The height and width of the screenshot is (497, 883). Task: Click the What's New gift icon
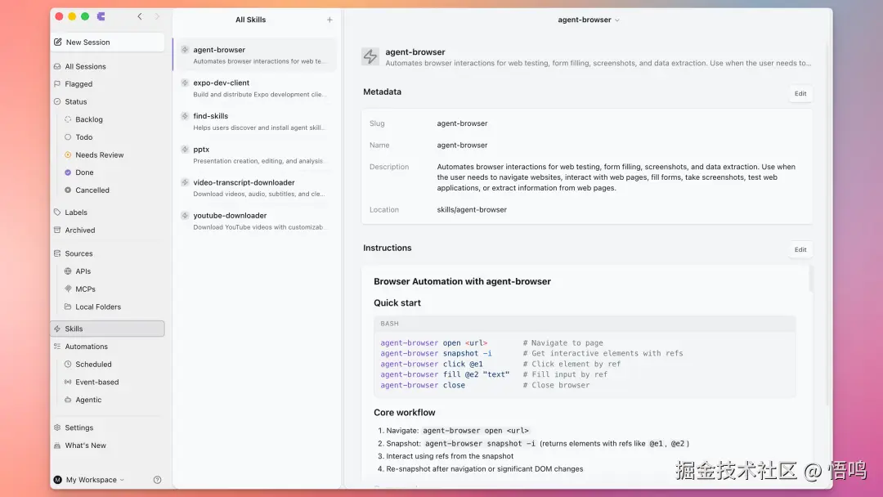click(57, 446)
